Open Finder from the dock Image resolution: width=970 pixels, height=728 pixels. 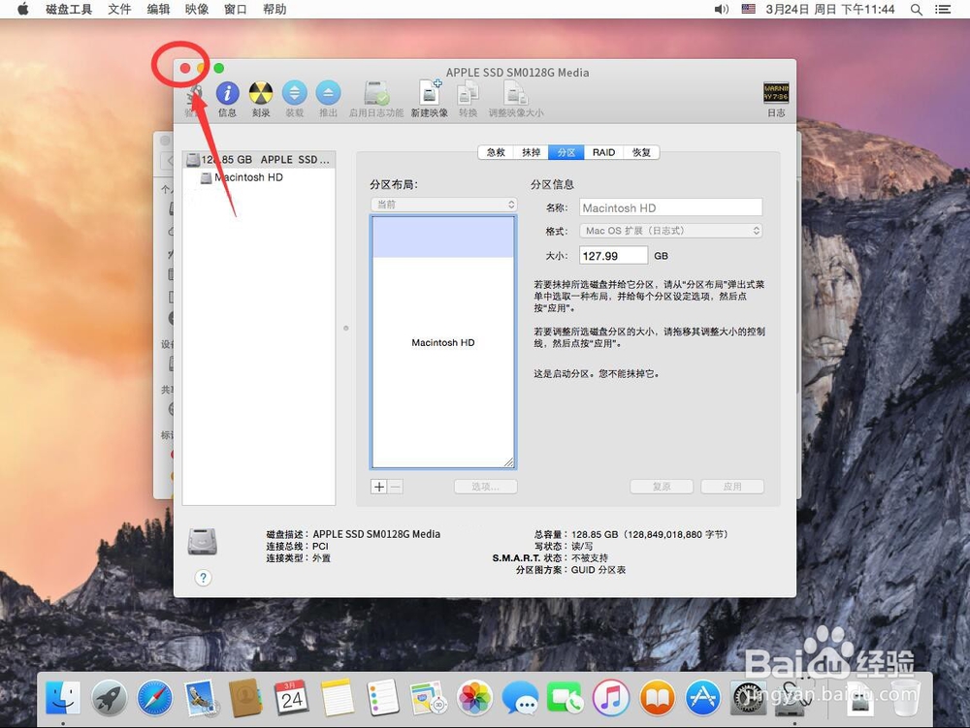pos(63,698)
